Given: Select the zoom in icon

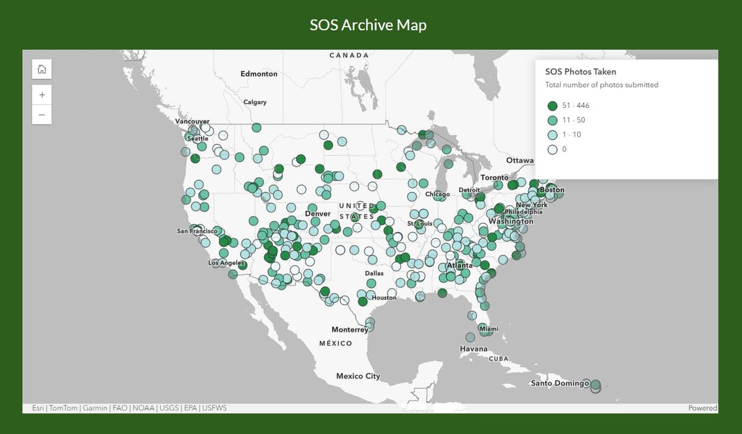Looking at the screenshot, I should click(x=41, y=94).
